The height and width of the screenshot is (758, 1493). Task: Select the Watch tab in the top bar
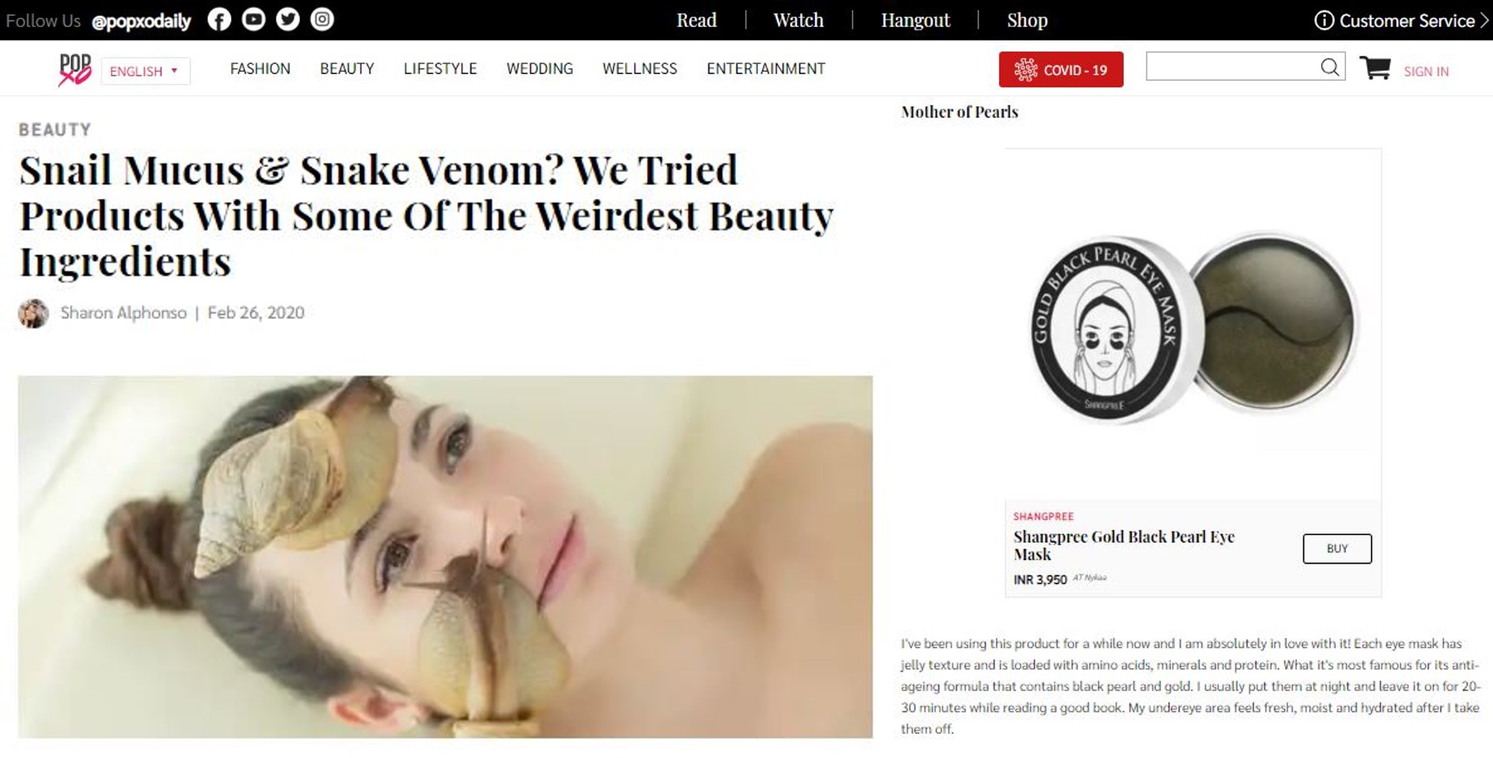pyautogui.click(x=798, y=20)
